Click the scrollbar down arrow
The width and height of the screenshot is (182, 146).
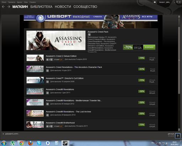179,130
